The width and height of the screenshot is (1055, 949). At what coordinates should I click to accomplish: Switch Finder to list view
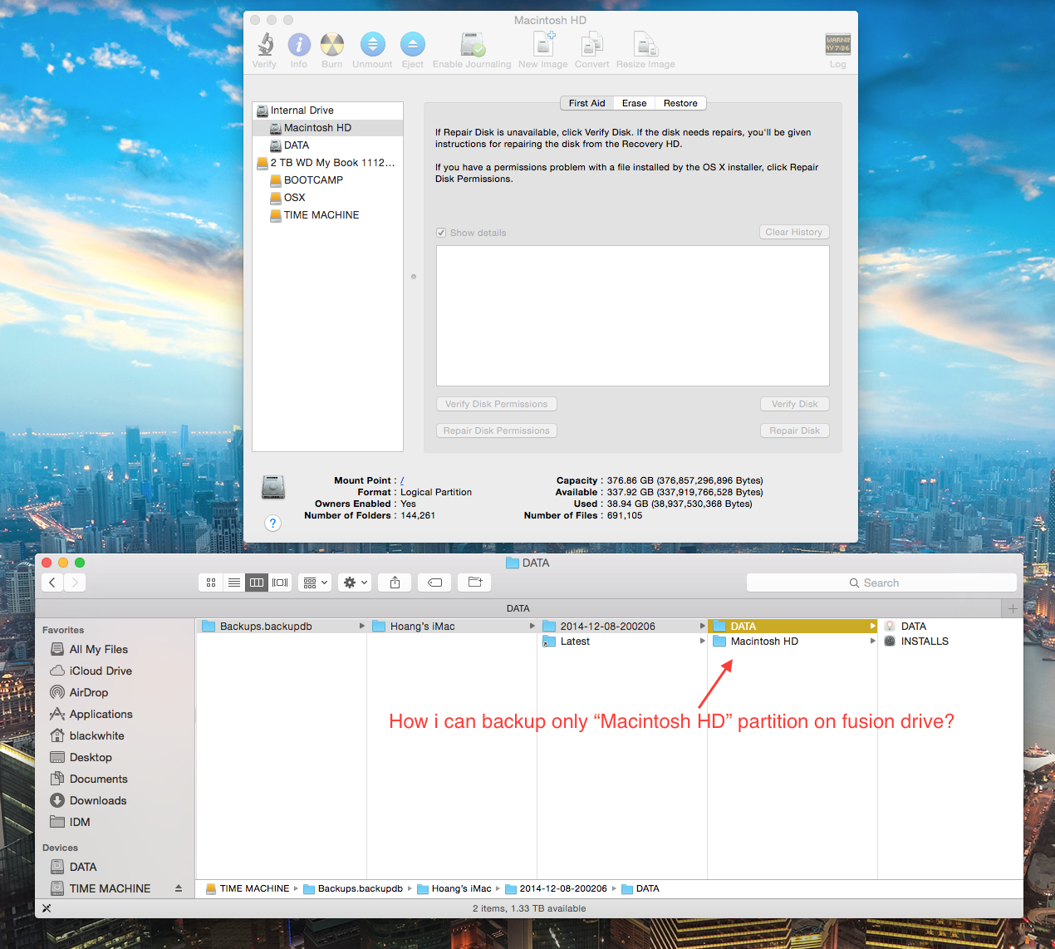(x=234, y=583)
